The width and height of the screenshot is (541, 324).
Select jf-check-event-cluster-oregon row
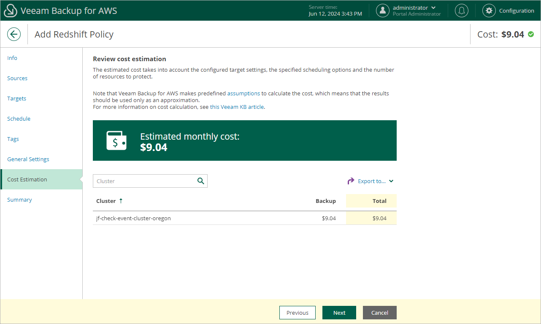pos(245,218)
